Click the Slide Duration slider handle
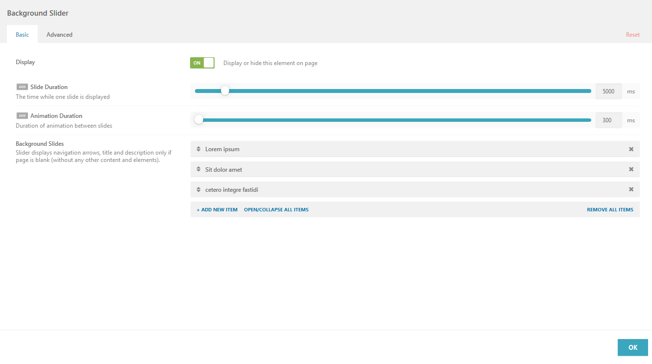The height and width of the screenshot is (364, 652). [x=225, y=91]
